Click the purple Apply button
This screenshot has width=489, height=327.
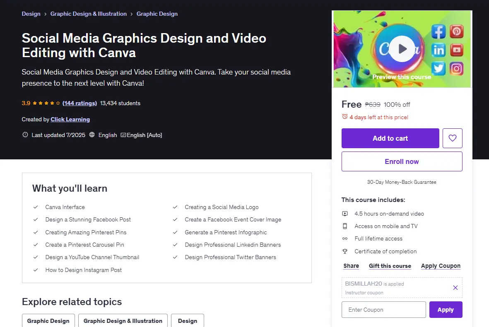(x=446, y=310)
